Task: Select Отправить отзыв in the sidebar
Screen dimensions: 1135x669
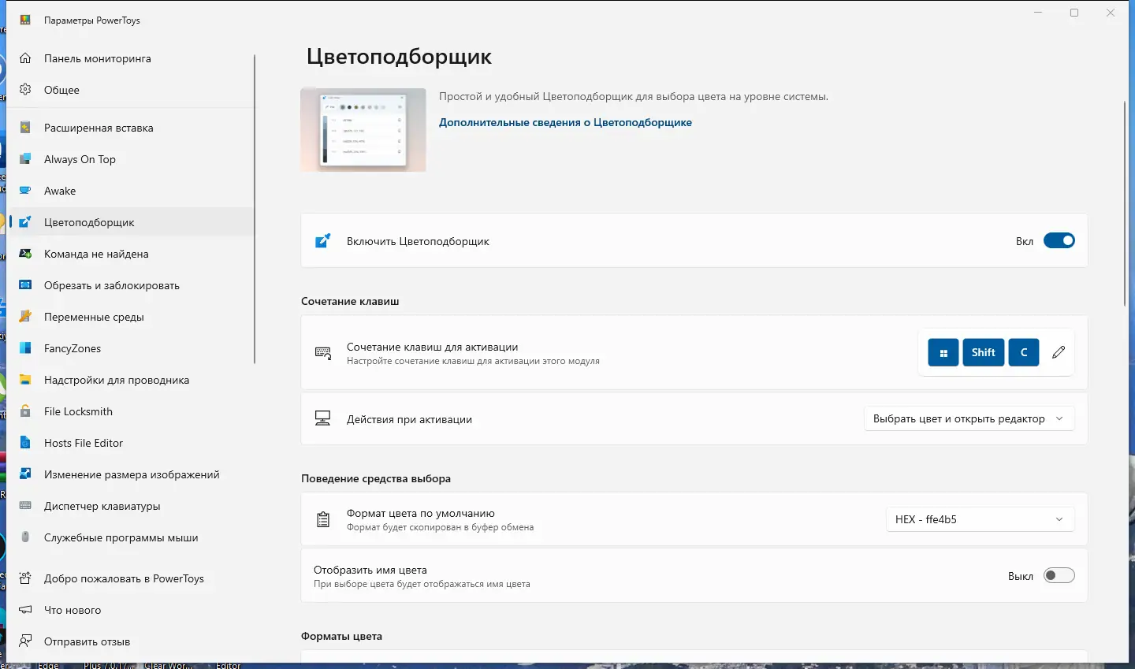Action: [131, 641]
